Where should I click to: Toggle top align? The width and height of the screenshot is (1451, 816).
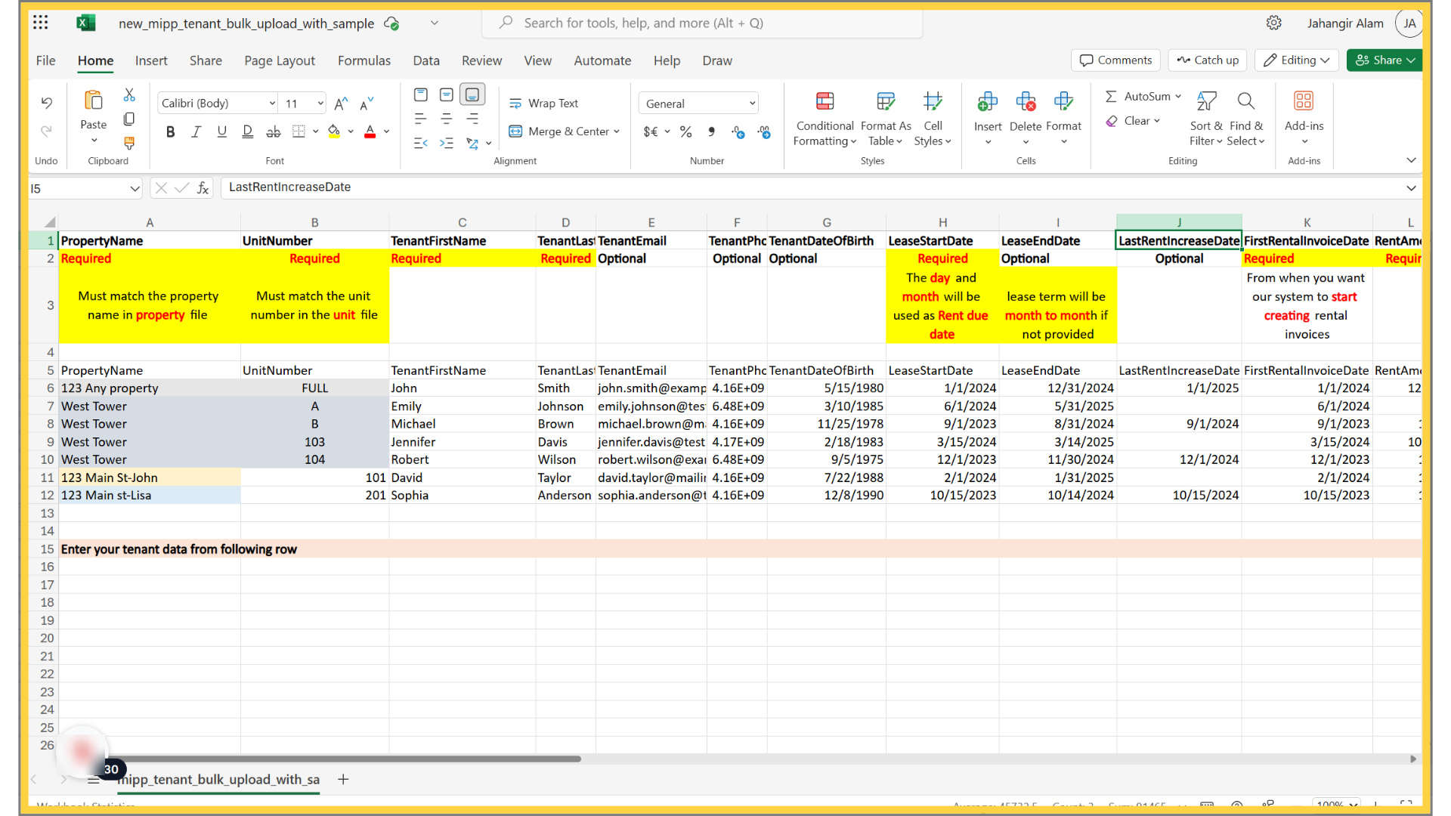(x=421, y=94)
